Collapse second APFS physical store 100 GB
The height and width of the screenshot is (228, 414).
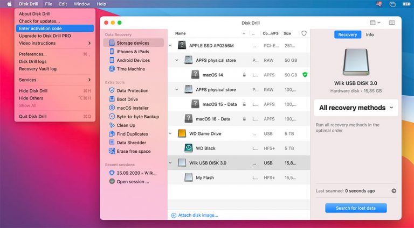pos(177,90)
